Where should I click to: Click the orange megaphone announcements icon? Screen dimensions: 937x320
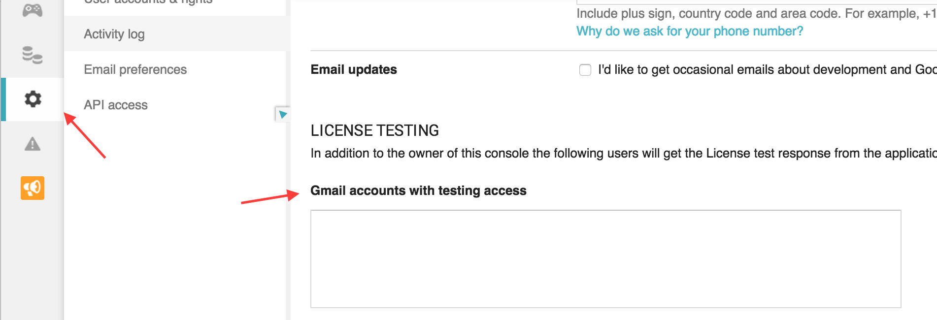click(33, 188)
